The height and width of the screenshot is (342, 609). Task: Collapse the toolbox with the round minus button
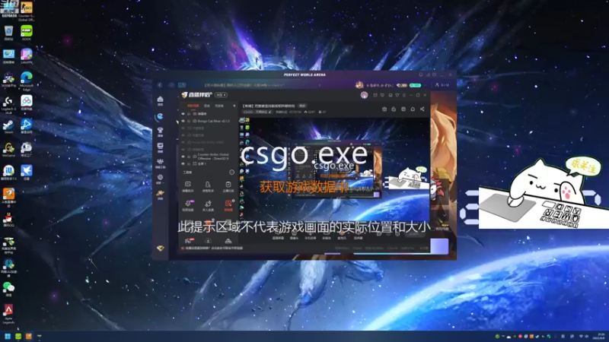(x=231, y=173)
